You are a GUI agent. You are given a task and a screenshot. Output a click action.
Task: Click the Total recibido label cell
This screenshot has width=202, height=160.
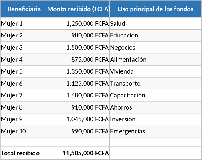click(x=24, y=153)
